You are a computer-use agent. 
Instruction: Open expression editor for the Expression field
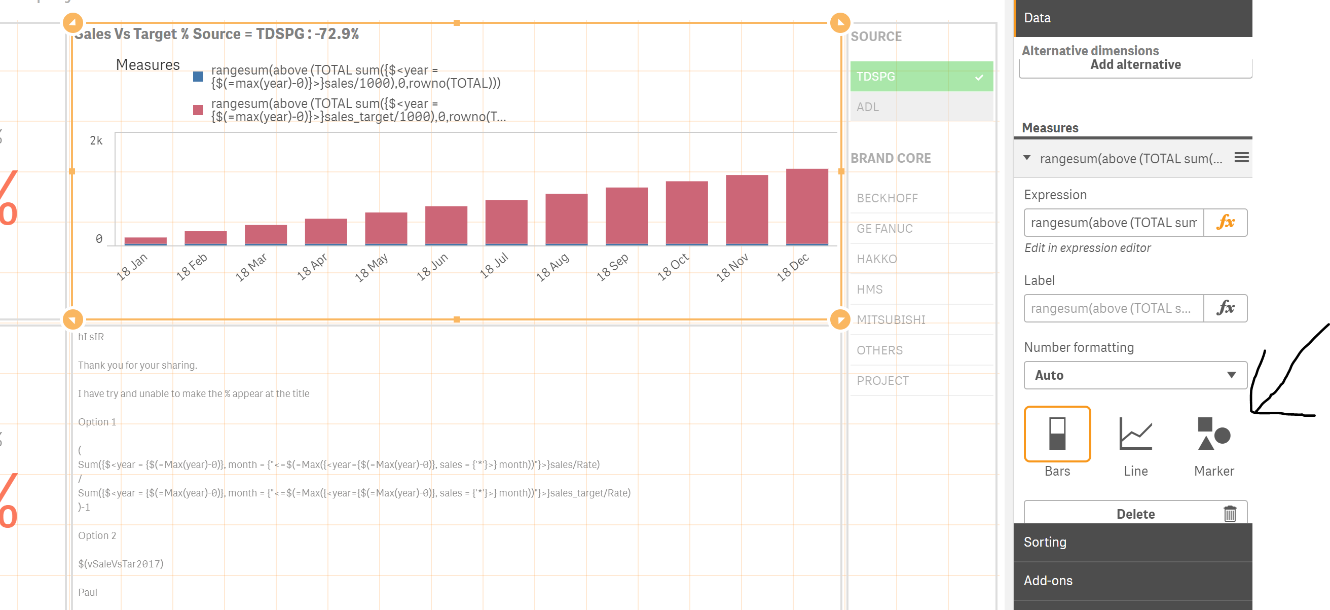point(1225,223)
